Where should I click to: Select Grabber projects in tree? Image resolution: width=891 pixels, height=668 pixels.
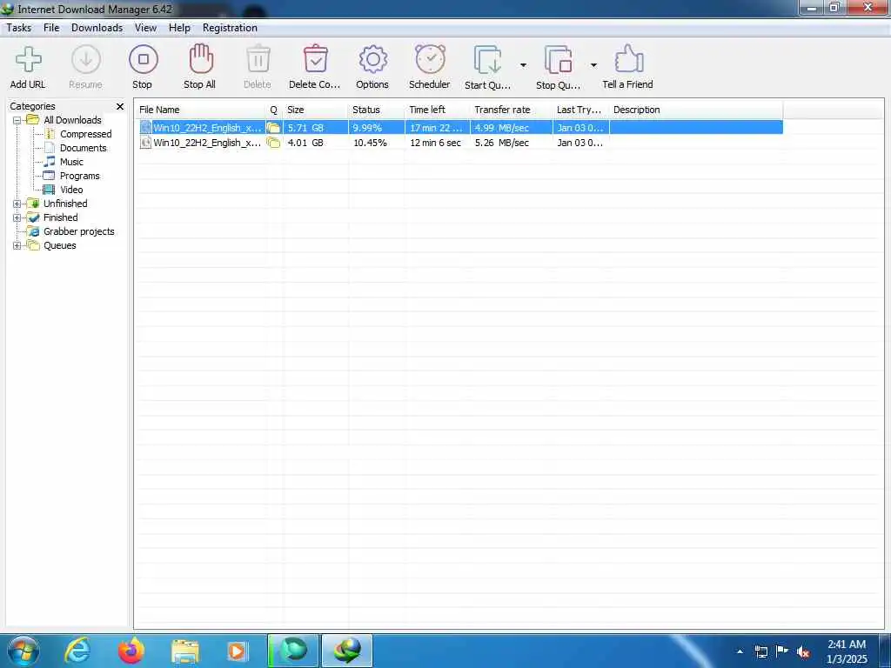point(79,231)
